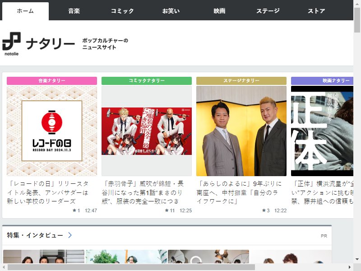
Task: Switch to the 音楽 tab
Action: pyautogui.click(x=74, y=11)
